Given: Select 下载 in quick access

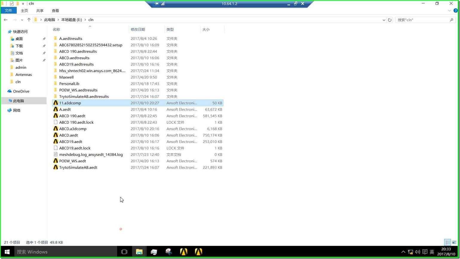Looking at the screenshot, I should pos(19,46).
